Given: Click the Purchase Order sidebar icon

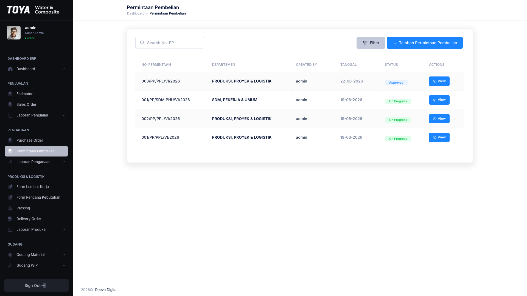Looking at the screenshot, I should (10, 140).
